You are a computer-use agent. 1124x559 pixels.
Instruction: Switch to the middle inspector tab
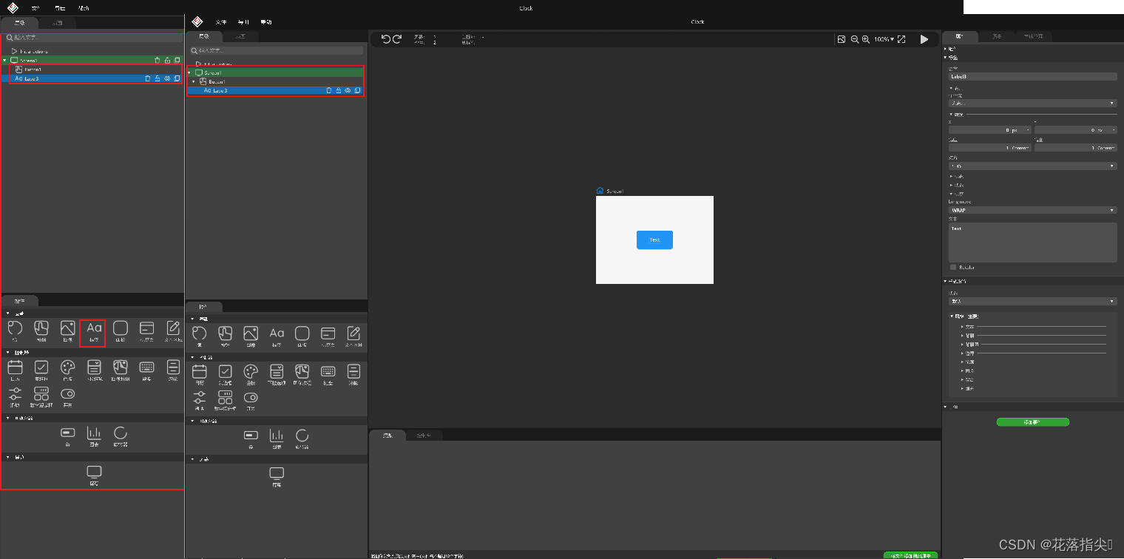pyautogui.click(x=997, y=35)
